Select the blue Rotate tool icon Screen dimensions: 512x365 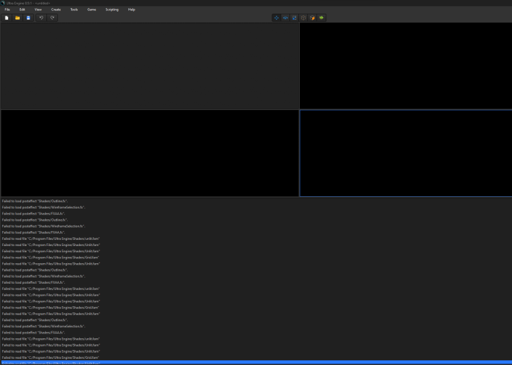(285, 18)
